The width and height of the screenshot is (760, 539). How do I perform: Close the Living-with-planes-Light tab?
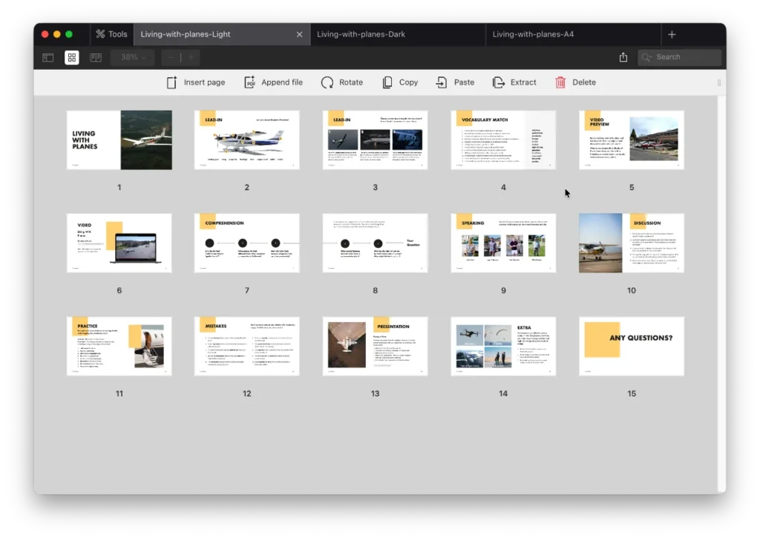(x=300, y=34)
